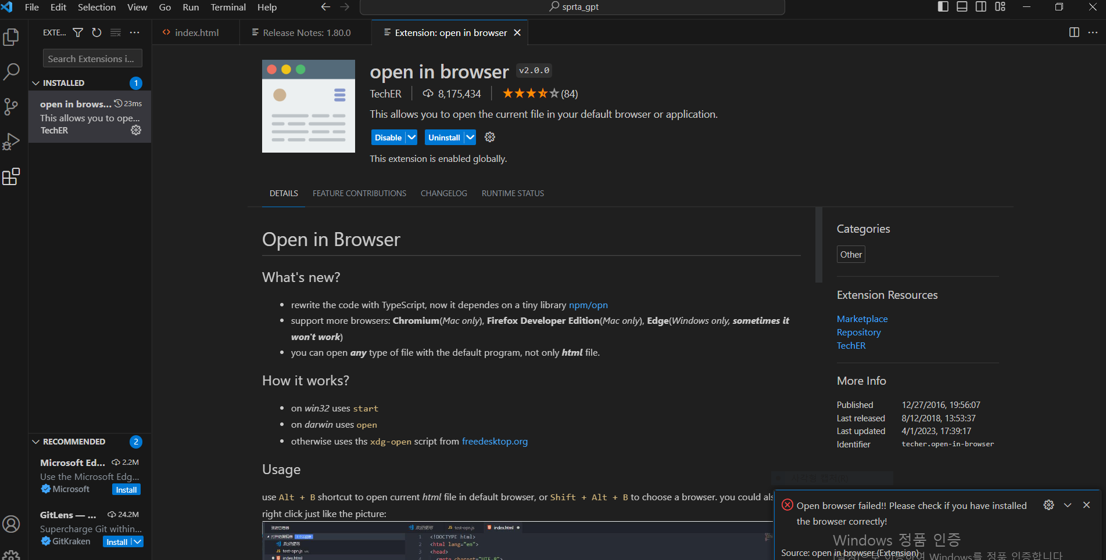Select the RUNTIME STATUS tab
The width and height of the screenshot is (1106, 560).
click(x=513, y=193)
